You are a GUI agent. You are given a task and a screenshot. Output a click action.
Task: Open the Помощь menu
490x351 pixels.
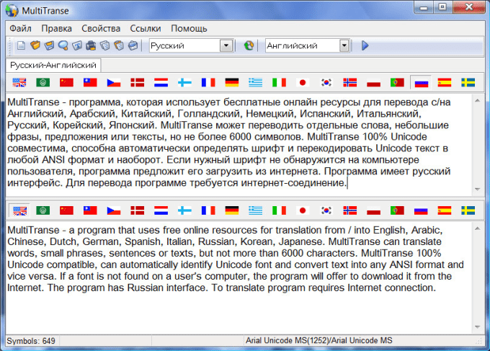point(189,28)
